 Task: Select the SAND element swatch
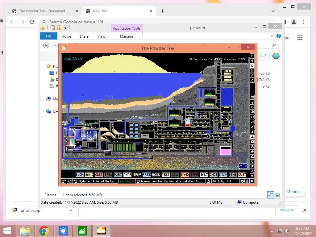(x=185, y=175)
